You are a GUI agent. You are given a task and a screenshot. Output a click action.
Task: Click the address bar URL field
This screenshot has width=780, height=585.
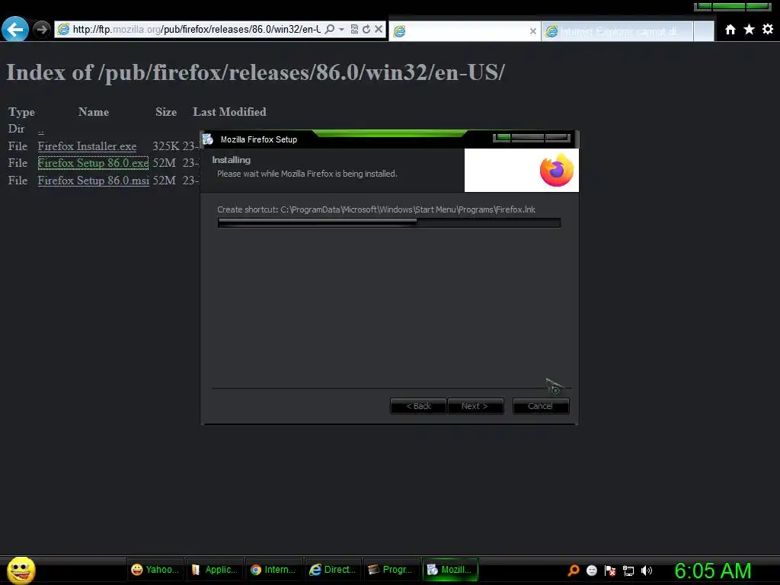click(196, 30)
